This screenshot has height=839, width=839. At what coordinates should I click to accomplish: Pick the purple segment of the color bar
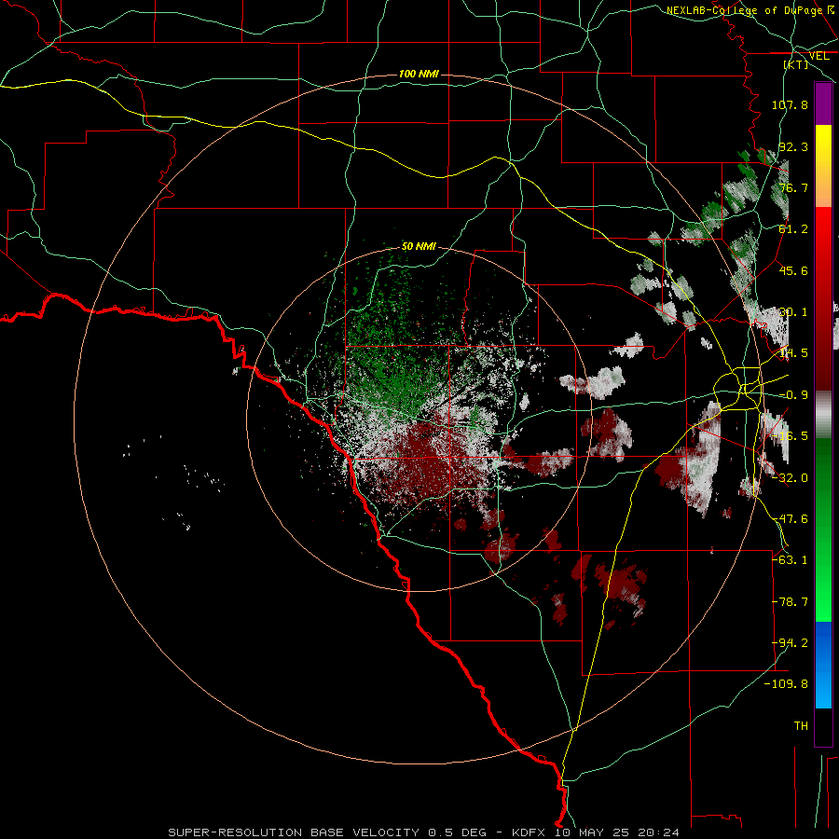pos(823,103)
